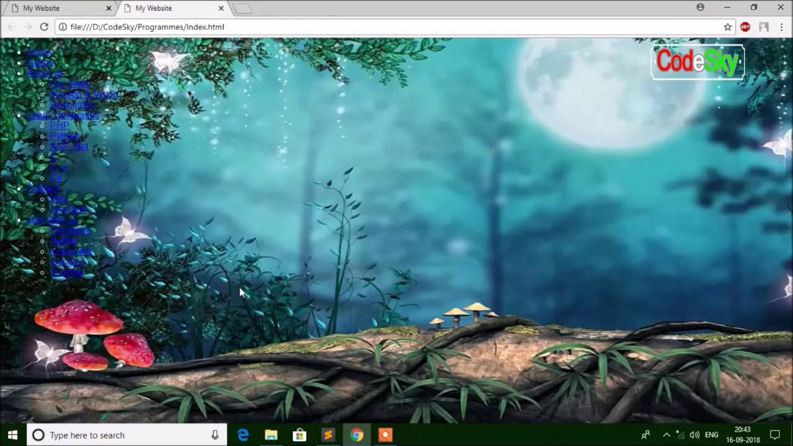Open the People icon in system tray

(x=646, y=435)
